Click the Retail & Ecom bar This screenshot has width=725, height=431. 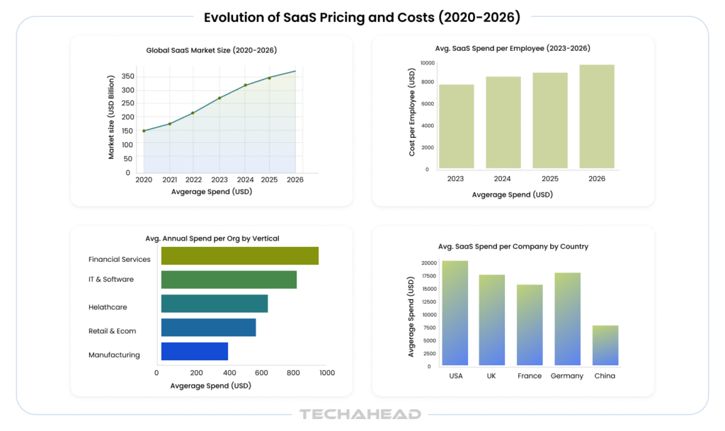tap(208, 328)
